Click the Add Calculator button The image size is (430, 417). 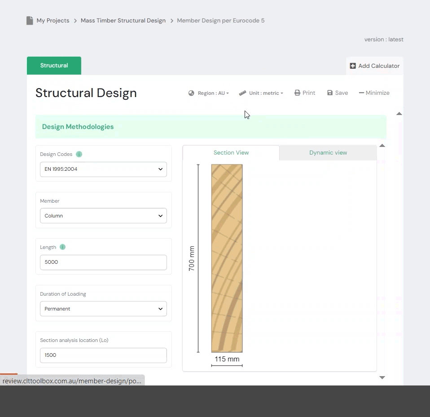[x=375, y=66]
